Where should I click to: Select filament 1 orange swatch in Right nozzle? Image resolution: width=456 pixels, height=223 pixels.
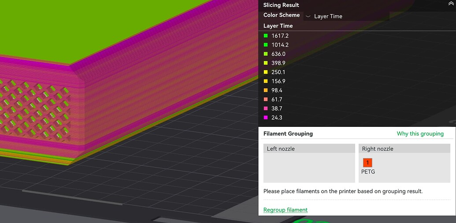pos(367,163)
